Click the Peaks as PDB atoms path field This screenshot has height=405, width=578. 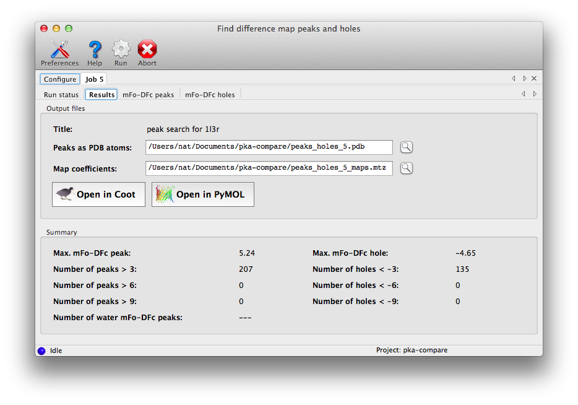point(269,147)
